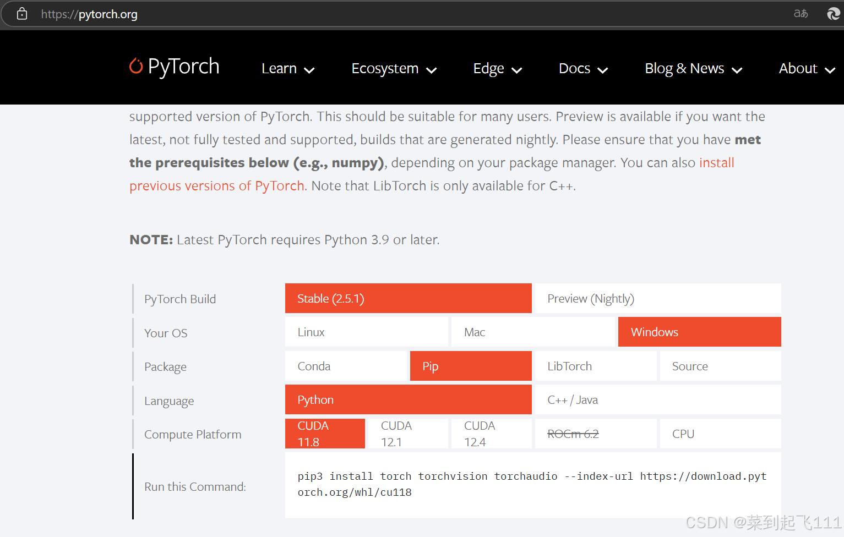Click the pip3 install command text
Viewport: 844px width, 537px height.
click(532, 484)
